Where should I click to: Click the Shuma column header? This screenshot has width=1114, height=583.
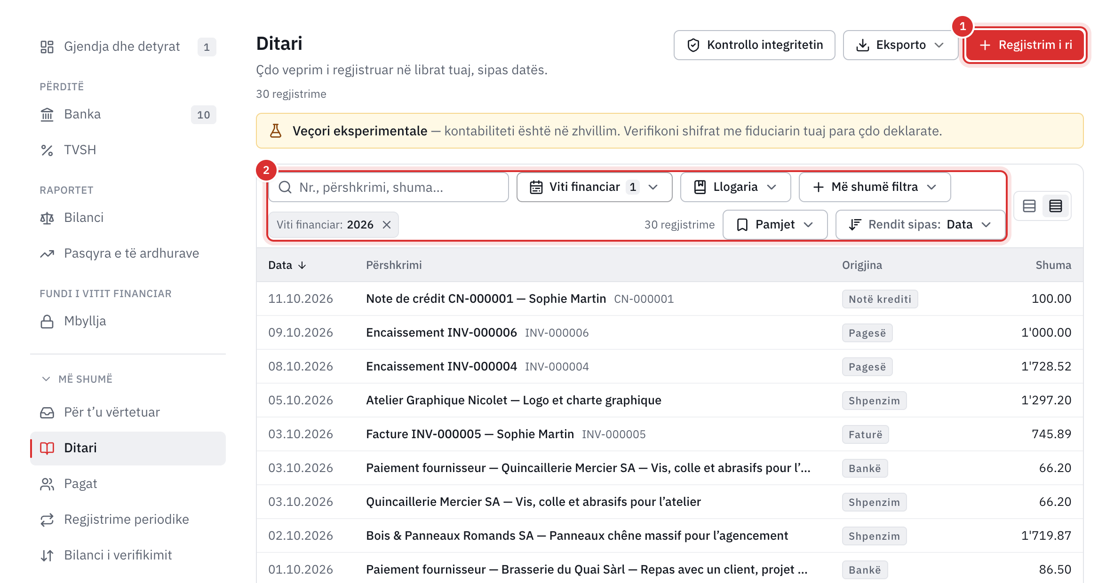1053,265
